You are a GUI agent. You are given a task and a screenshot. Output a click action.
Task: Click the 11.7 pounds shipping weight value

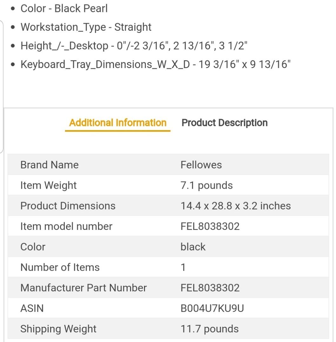[209, 329]
